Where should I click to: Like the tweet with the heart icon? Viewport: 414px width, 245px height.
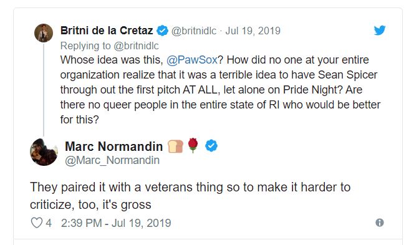tap(37, 223)
